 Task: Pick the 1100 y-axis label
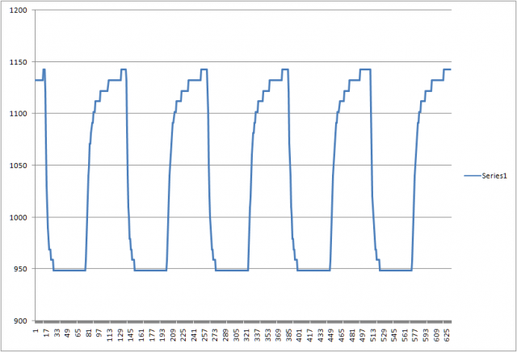point(17,114)
